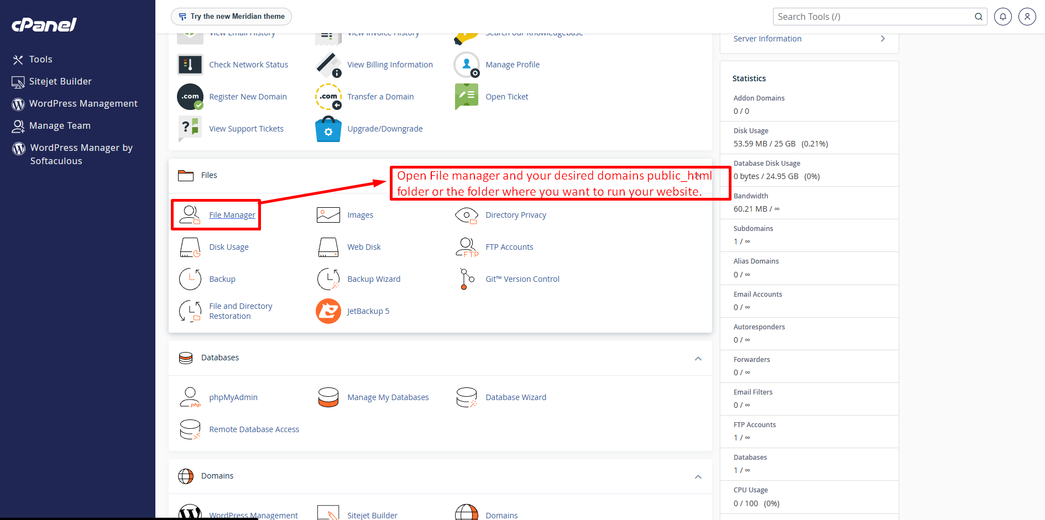This screenshot has height=520, width=1045.
Task: Open the Database Wizard icon
Action: click(466, 397)
